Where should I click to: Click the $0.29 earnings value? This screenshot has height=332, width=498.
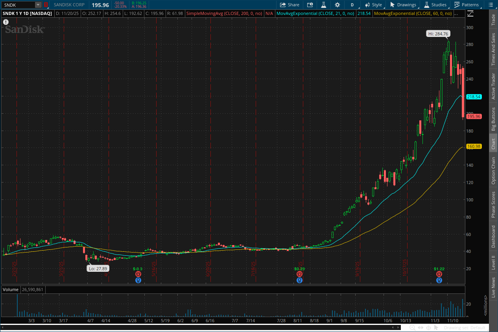(x=300, y=269)
